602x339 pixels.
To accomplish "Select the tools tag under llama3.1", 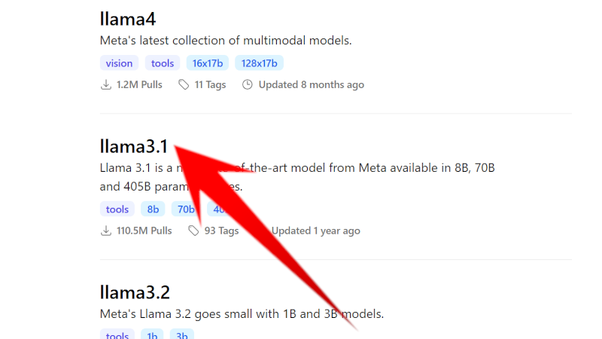I will (x=117, y=209).
